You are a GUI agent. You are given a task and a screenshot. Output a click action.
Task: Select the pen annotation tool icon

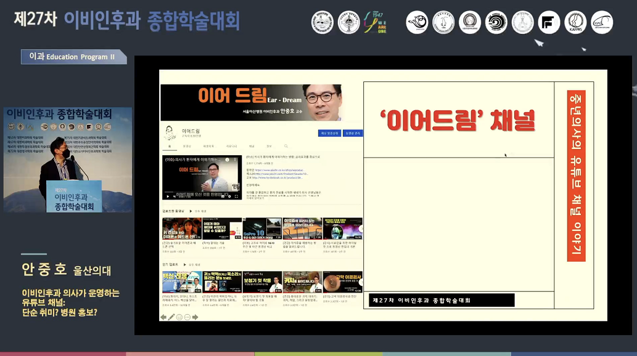pyautogui.click(x=171, y=317)
